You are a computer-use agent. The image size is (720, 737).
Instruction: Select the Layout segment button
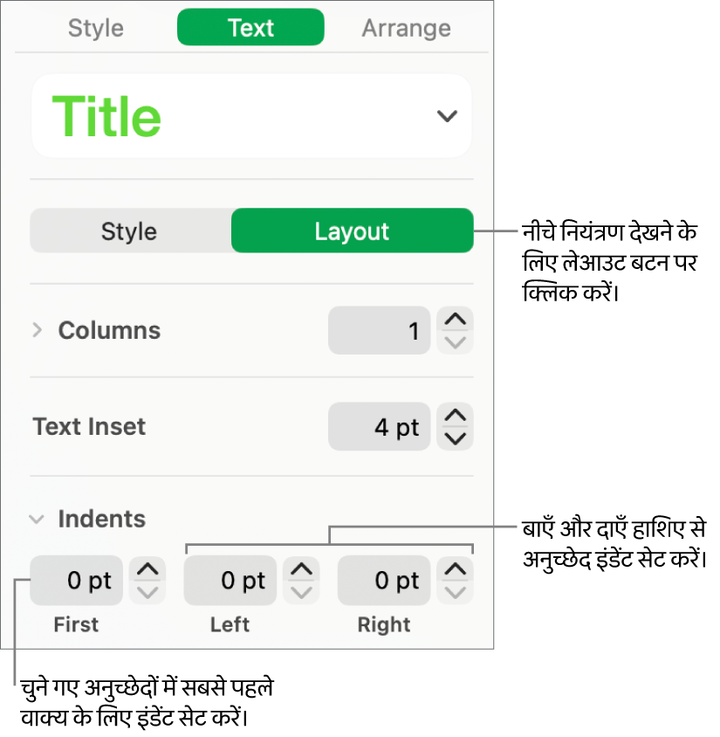point(352,231)
